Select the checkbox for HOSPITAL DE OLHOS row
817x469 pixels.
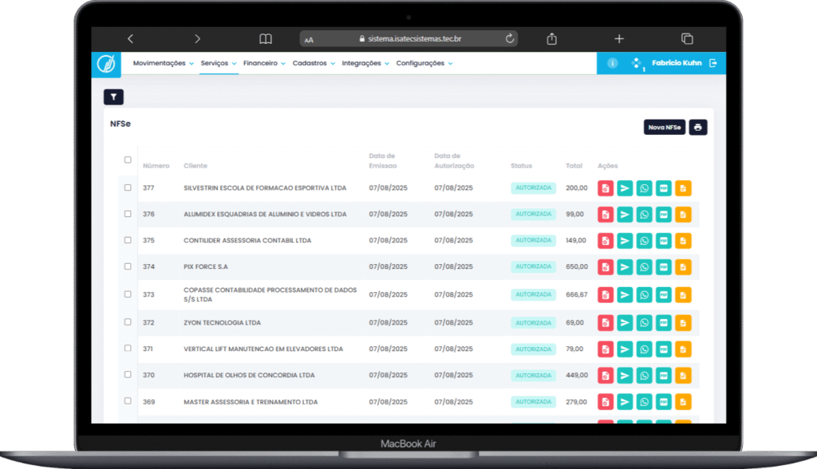click(128, 375)
